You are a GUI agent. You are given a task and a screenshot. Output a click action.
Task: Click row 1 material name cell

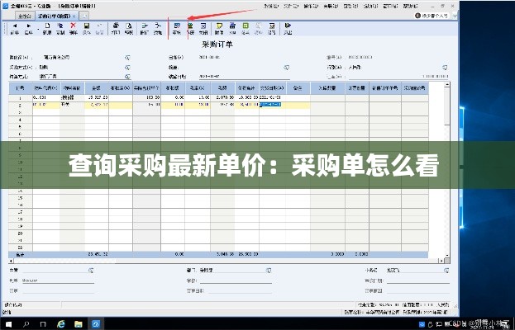(x=72, y=97)
